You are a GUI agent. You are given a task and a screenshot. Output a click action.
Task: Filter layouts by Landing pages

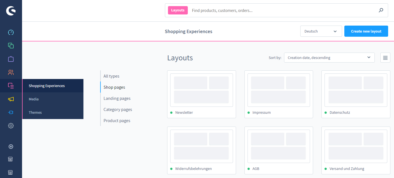(117, 98)
